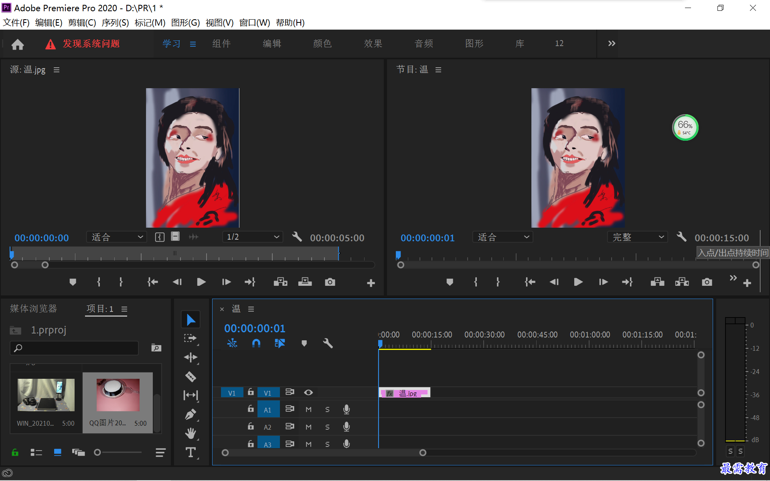Image resolution: width=770 pixels, height=481 pixels.
Task: Switch to 媒体浏览器 tab
Action: [x=34, y=309]
